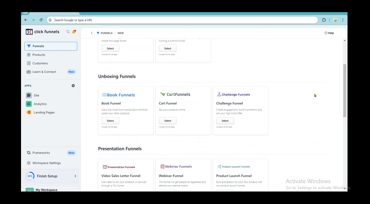The width and height of the screenshot is (370, 204).
Task: Expand the Finish Setup chevron
Action: (75, 176)
